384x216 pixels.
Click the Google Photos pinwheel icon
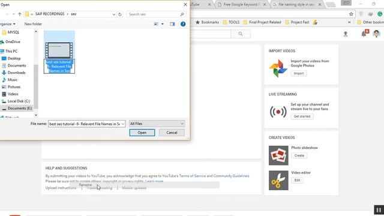click(278, 68)
